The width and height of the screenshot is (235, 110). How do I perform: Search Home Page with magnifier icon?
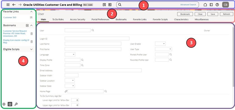(106, 91)
